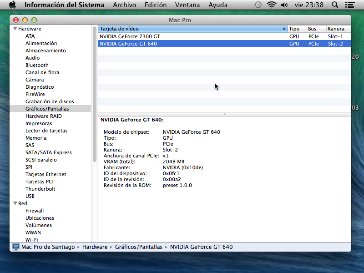
Task: Select the NVIDIA GeForce 7300 GT row
Action: click(224, 36)
